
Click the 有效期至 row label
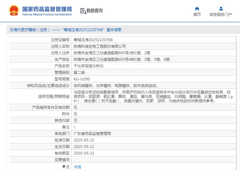pyautogui.click(x=62, y=153)
